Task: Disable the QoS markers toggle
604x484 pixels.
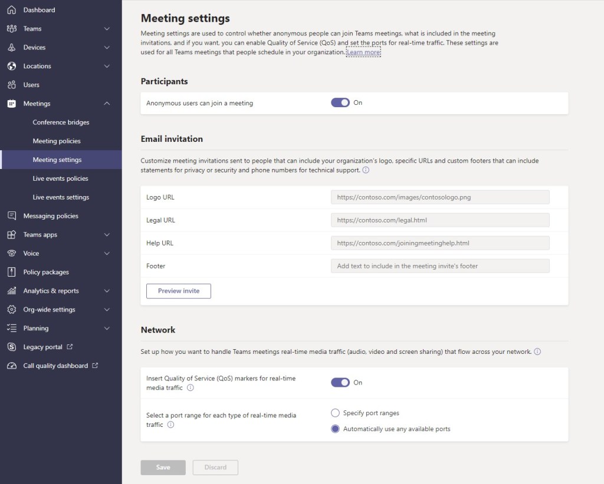Action: tap(340, 383)
